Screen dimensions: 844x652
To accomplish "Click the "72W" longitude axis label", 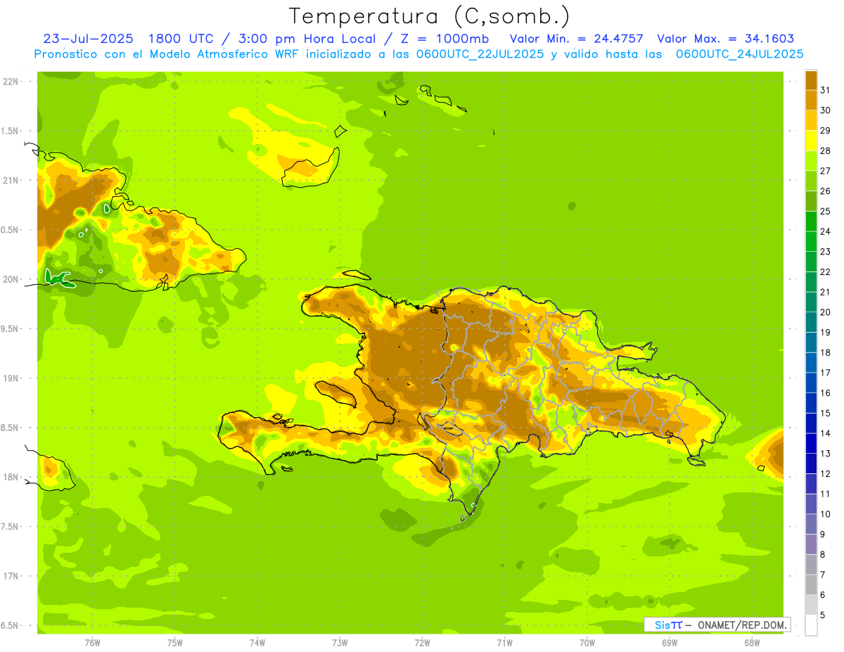I will (422, 643).
